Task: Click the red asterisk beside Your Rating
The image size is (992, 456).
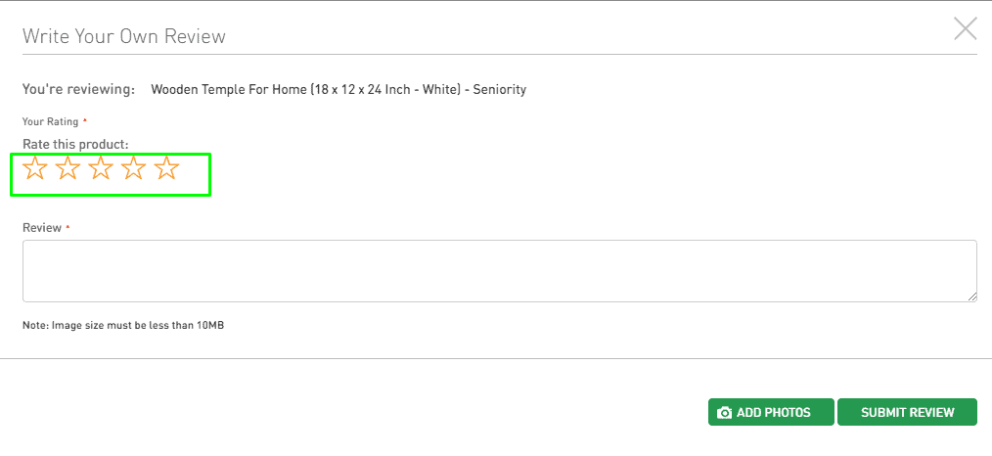Action: coord(85,119)
